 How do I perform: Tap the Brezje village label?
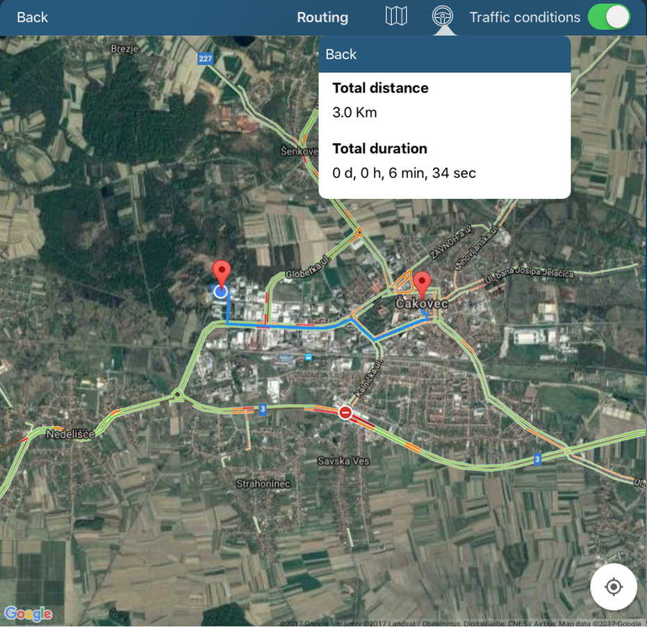(125, 49)
